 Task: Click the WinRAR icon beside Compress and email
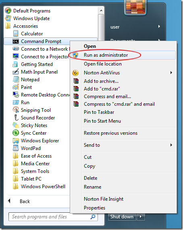76,97
